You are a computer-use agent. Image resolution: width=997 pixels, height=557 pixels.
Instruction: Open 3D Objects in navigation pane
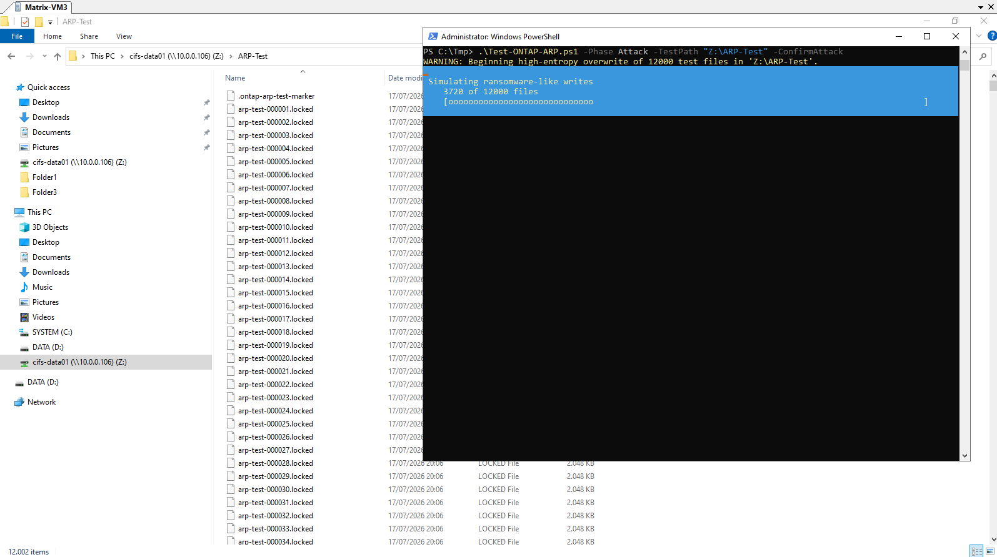50,227
